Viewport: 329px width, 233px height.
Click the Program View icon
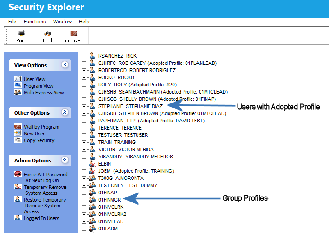18,85
